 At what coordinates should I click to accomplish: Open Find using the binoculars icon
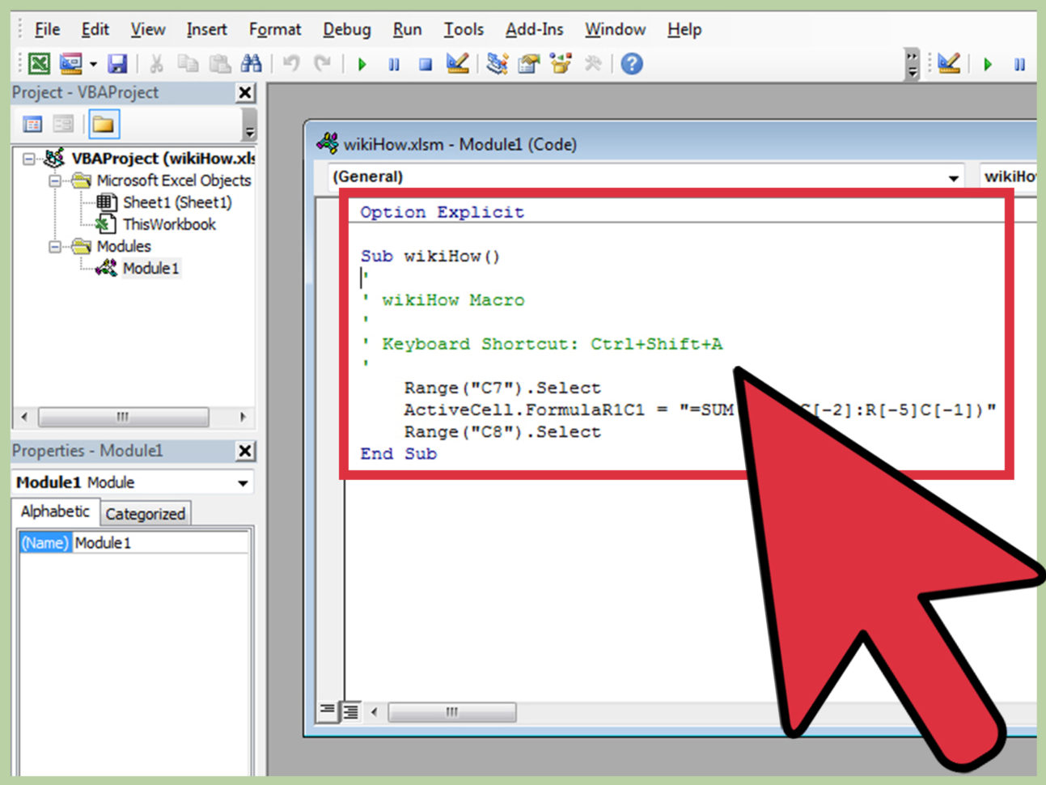(x=252, y=63)
